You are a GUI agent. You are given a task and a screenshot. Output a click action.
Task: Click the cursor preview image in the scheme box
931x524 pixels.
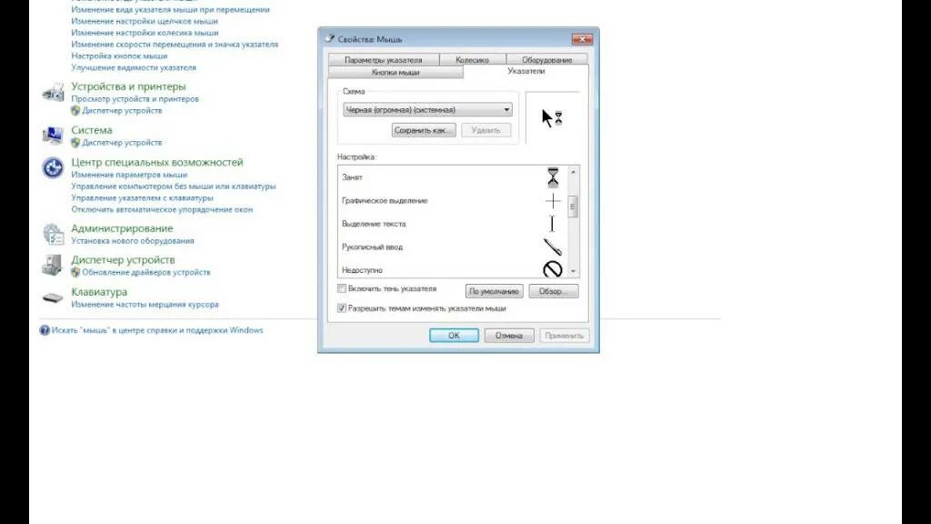point(552,117)
